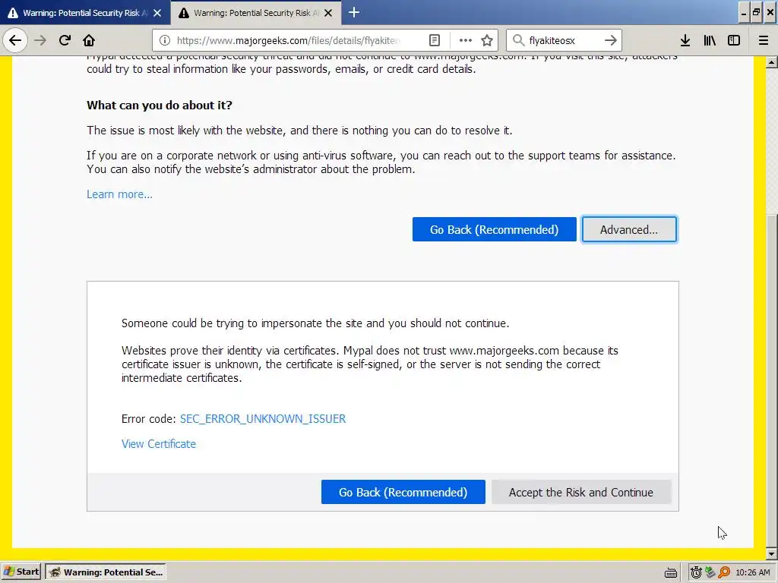Select the Warning taskbar window button

105,572
